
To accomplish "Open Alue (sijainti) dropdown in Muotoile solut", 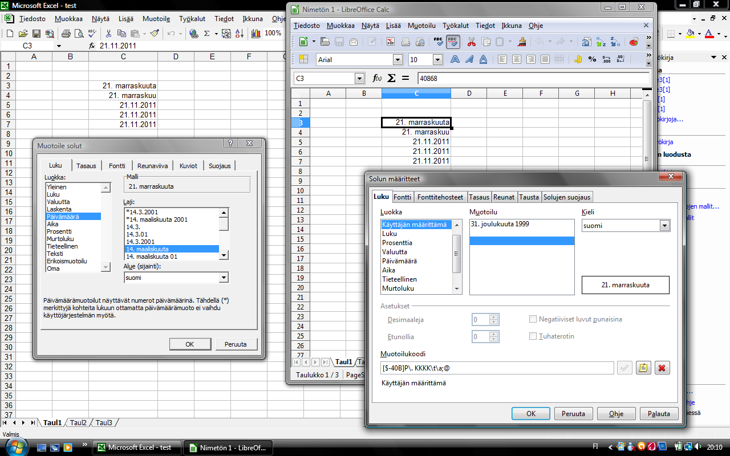I will point(224,278).
